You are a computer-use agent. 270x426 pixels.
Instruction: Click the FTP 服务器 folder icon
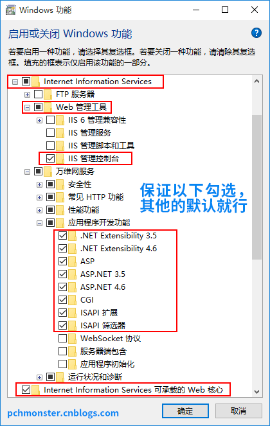pyautogui.click(x=48, y=94)
